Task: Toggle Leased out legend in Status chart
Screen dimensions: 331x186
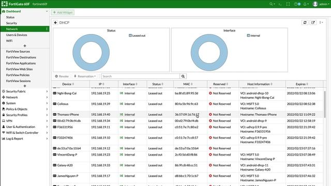Action: point(137,36)
